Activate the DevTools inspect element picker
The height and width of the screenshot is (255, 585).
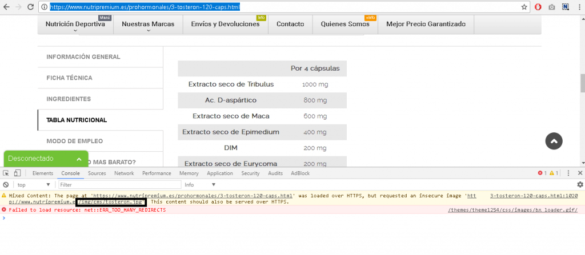6,173
